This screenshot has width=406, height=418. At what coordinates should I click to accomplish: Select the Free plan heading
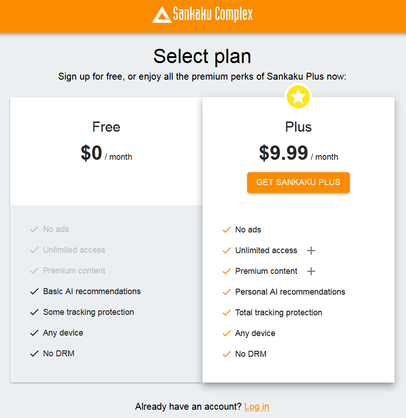106,127
